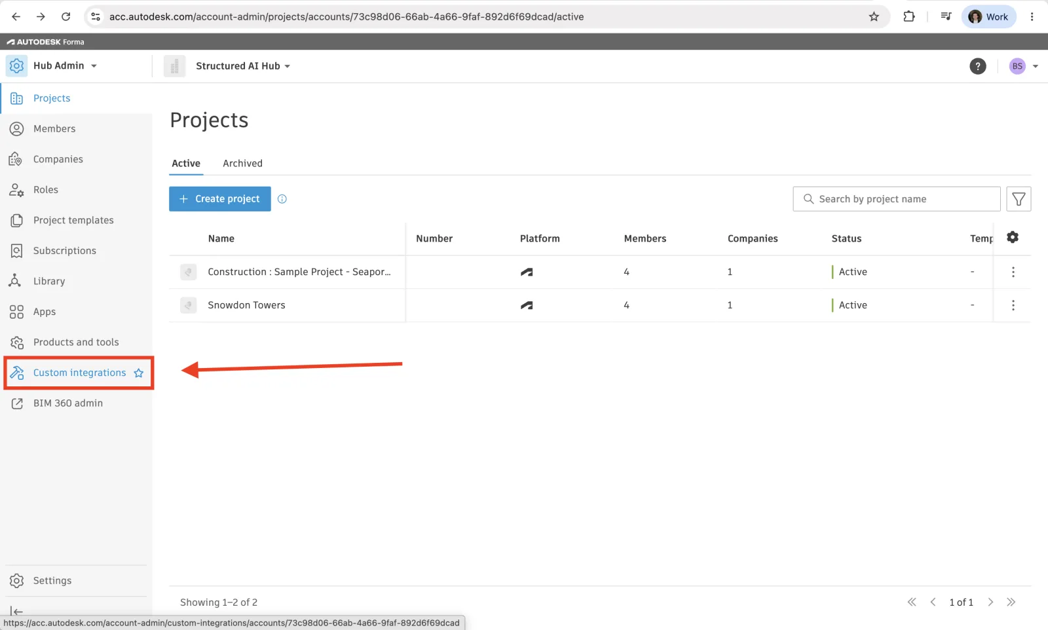Click the Members column header
1048x630 pixels.
click(x=645, y=239)
